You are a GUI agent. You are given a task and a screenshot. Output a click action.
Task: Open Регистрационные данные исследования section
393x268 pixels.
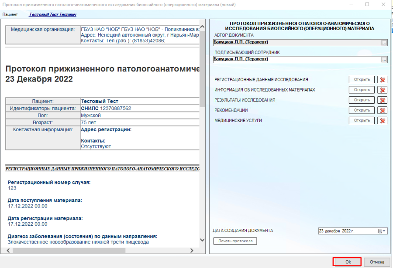coord(362,80)
